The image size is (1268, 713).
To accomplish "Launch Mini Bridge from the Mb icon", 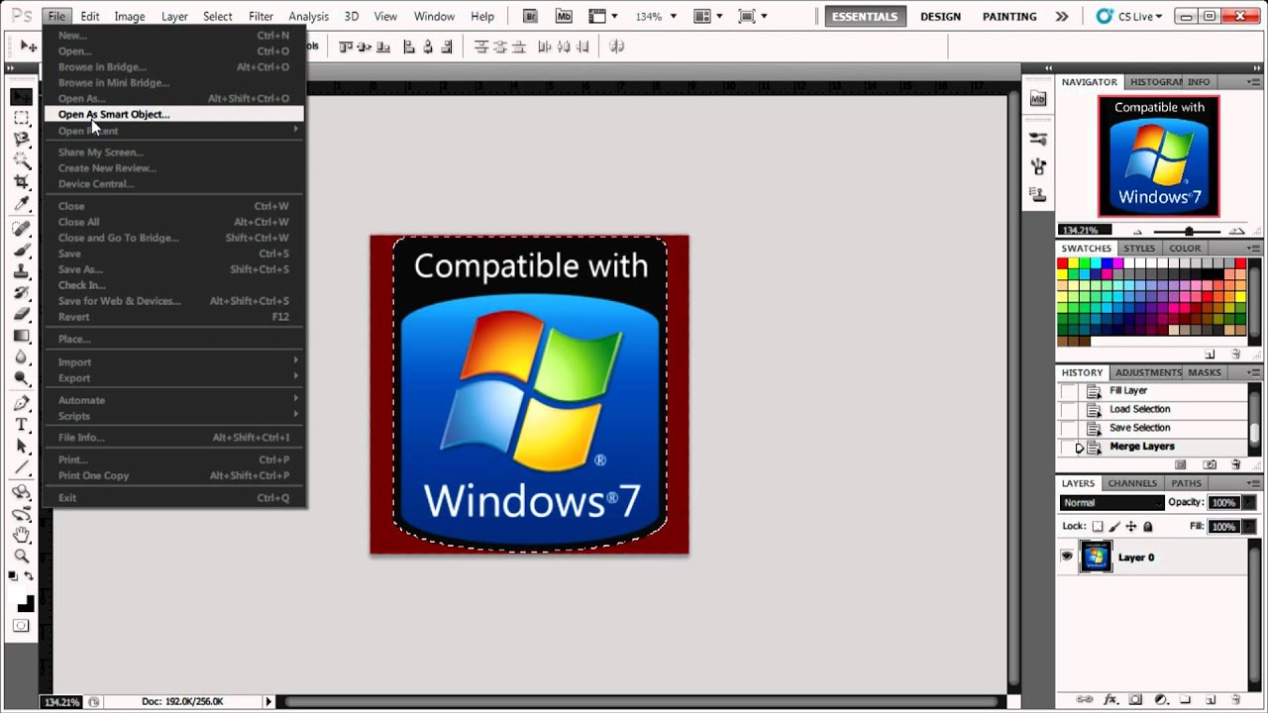I will coord(564,16).
